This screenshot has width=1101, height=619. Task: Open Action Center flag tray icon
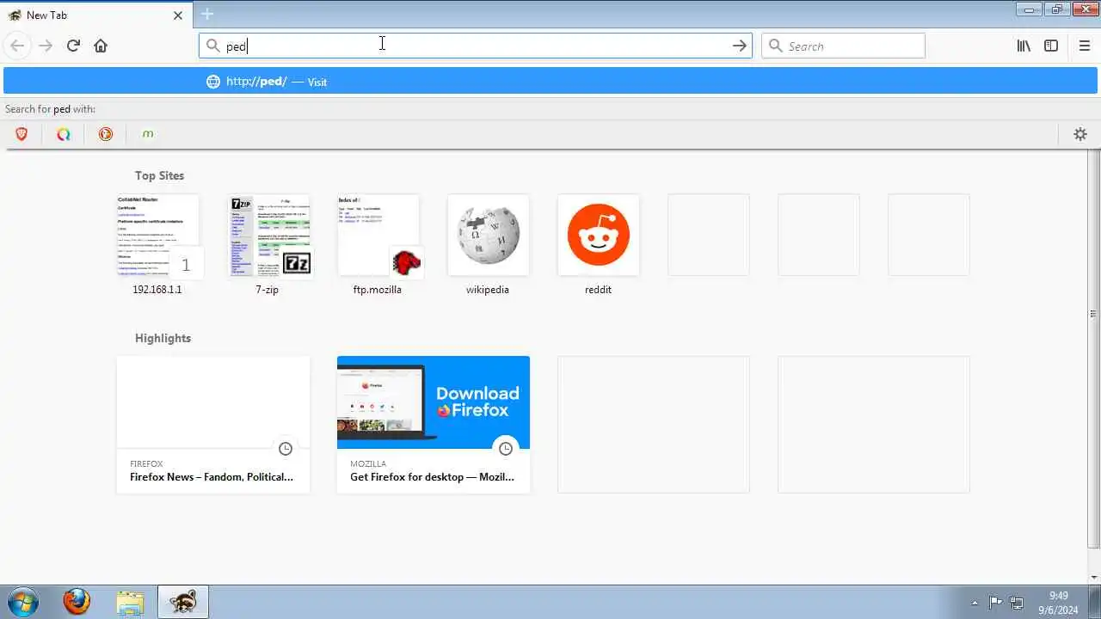995,603
